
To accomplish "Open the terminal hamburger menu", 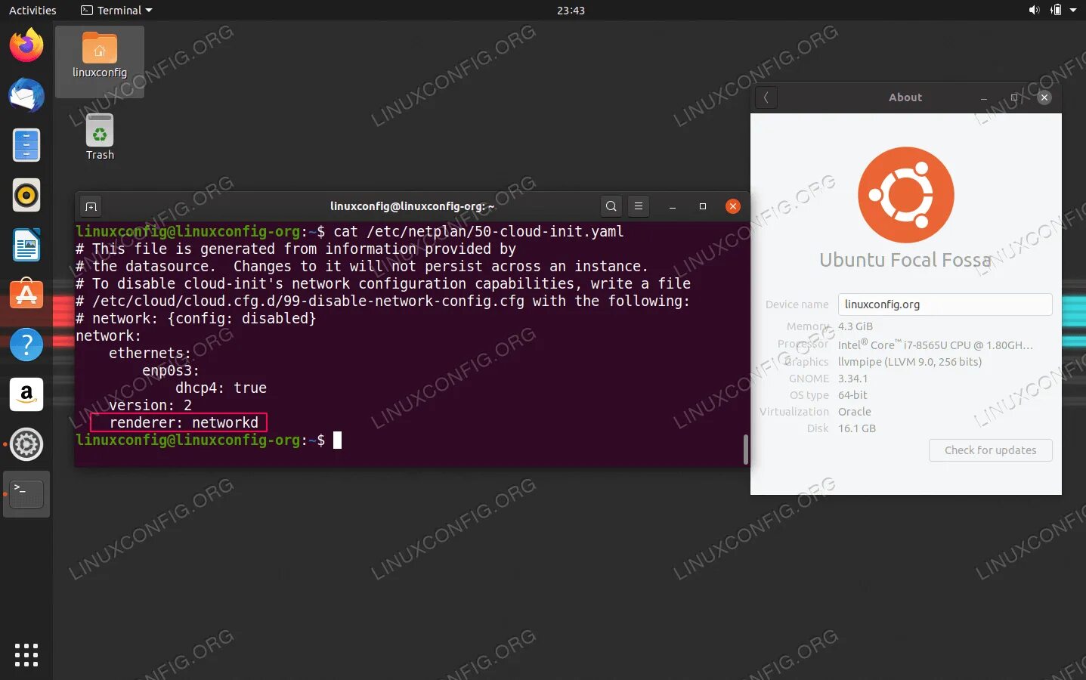I will [639, 206].
